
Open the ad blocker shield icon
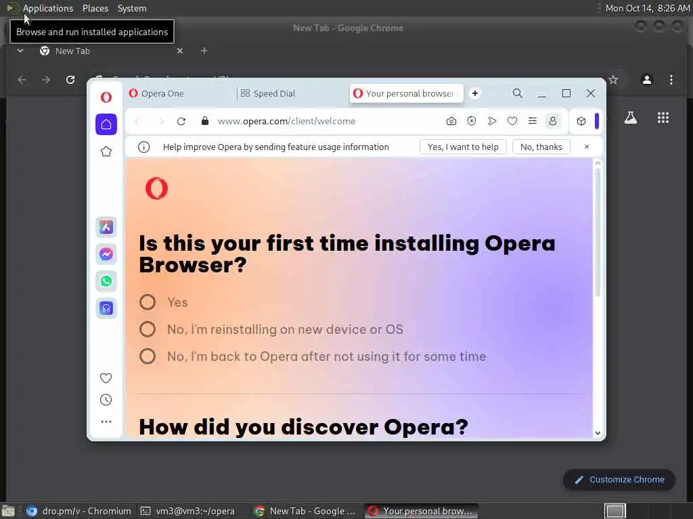coord(472,121)
